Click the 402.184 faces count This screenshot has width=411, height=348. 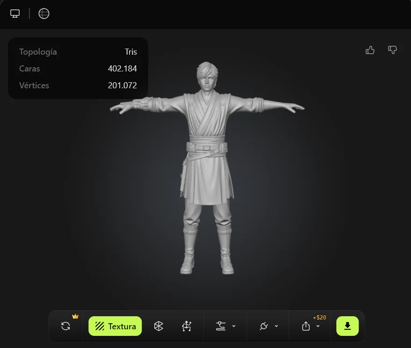pyautogui.click(x=123, y=69)
